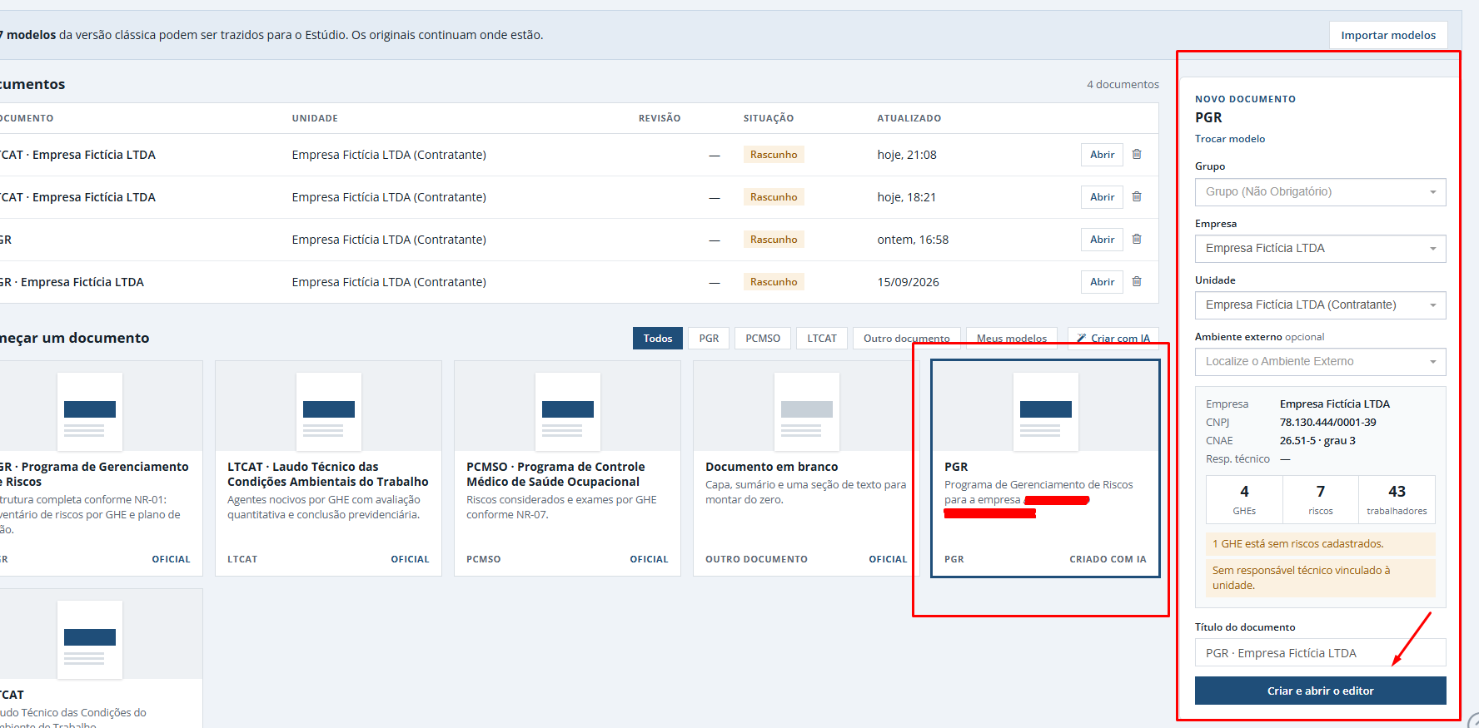Choose the PGR Programa de Gerenciamento official card
This screenshot has width=1479, height=728.
point(100,468)
